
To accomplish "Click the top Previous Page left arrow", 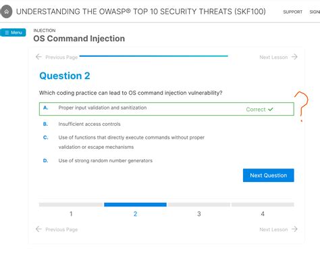I will click(x=38, y=57).
